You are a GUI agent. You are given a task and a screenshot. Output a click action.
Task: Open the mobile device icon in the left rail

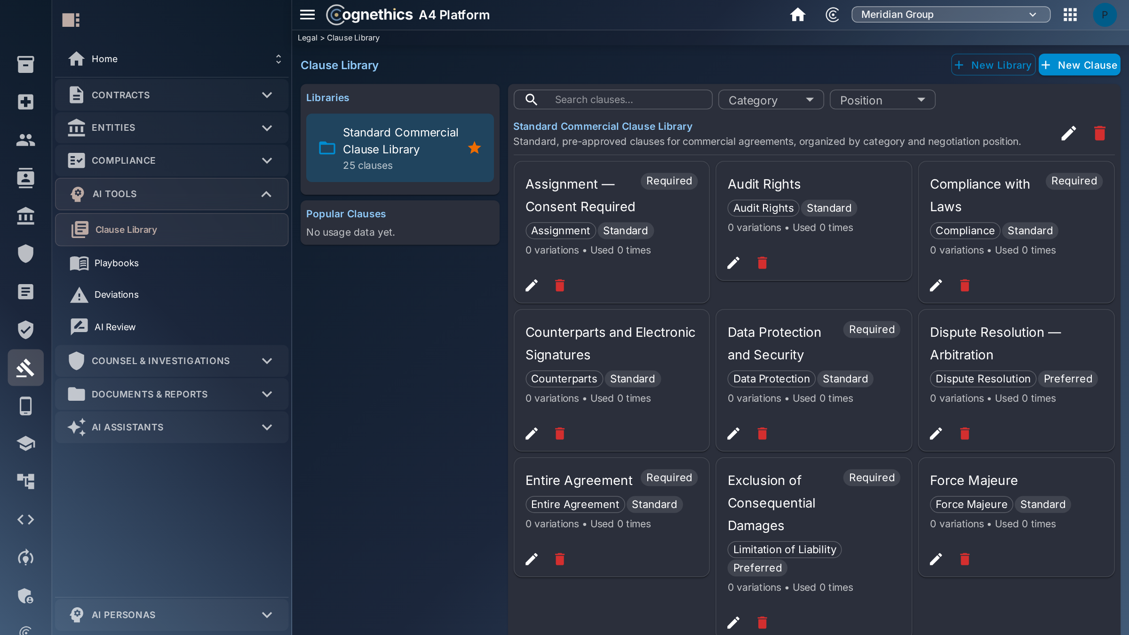click(25, 405)
